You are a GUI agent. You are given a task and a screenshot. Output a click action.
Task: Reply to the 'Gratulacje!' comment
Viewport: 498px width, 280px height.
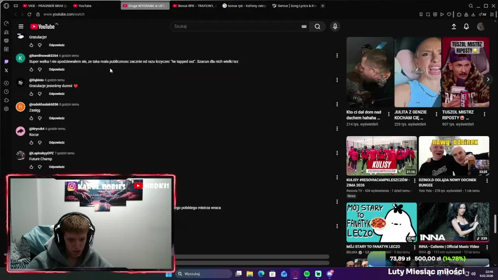[x=57, y=45]
